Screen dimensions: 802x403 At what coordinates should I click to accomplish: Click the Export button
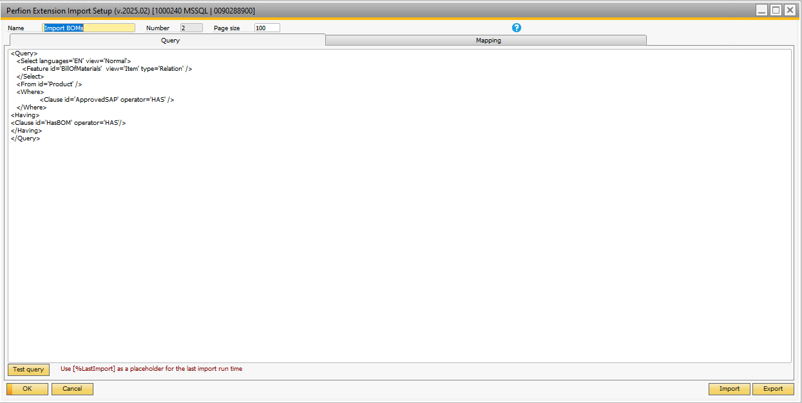773,389
